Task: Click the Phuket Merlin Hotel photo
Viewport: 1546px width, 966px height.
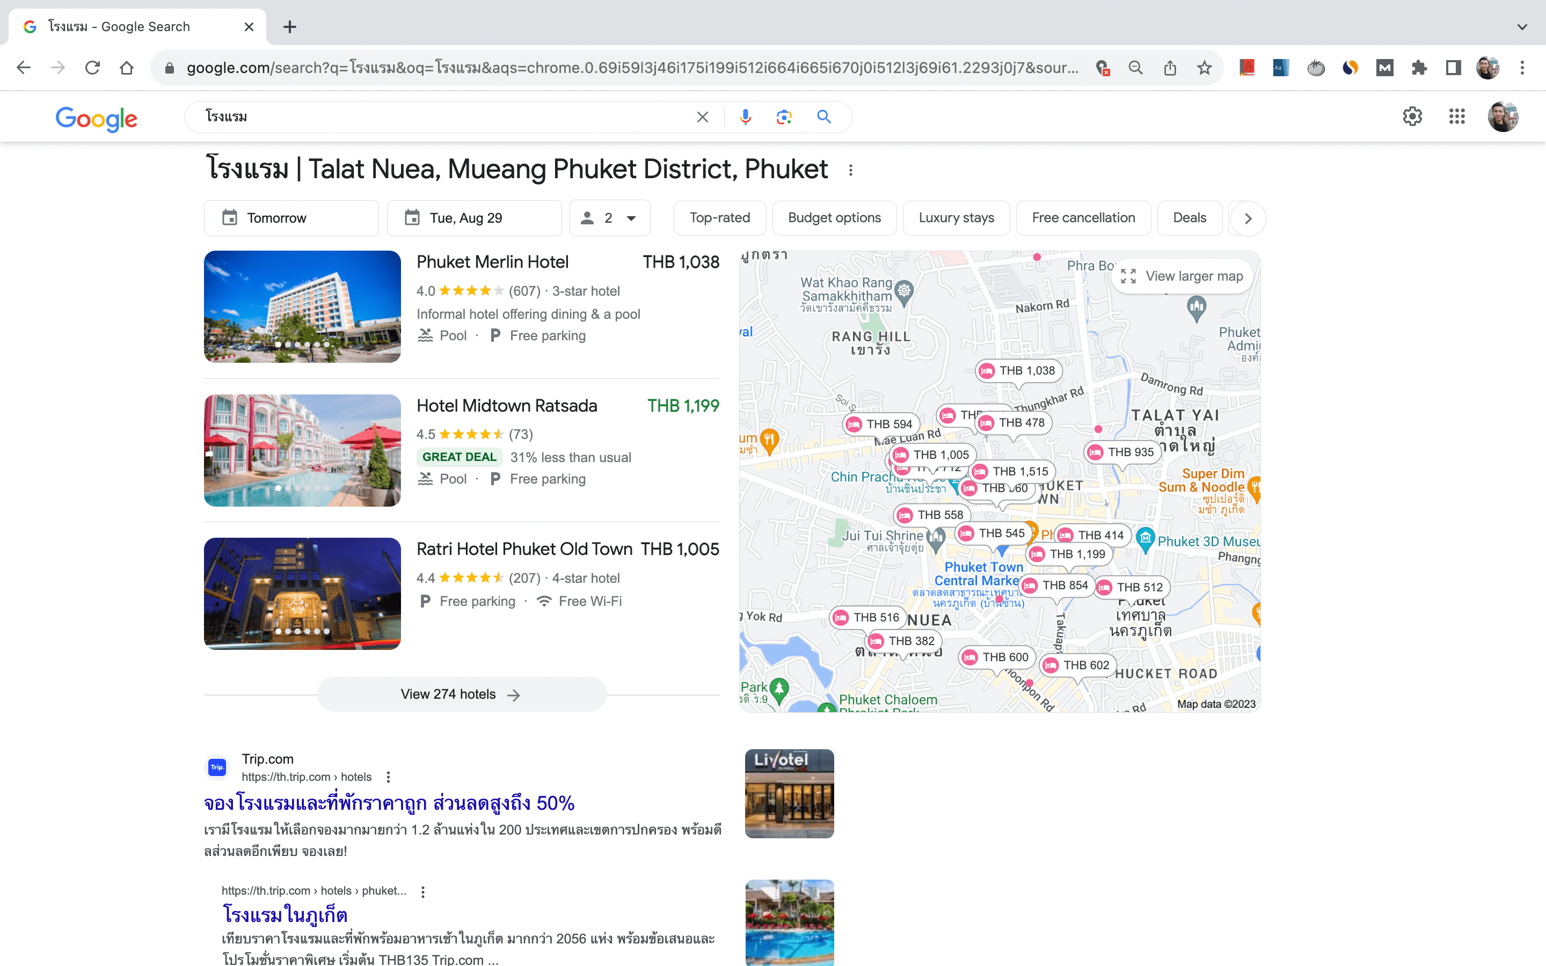Action: click(x=302, y=306)
